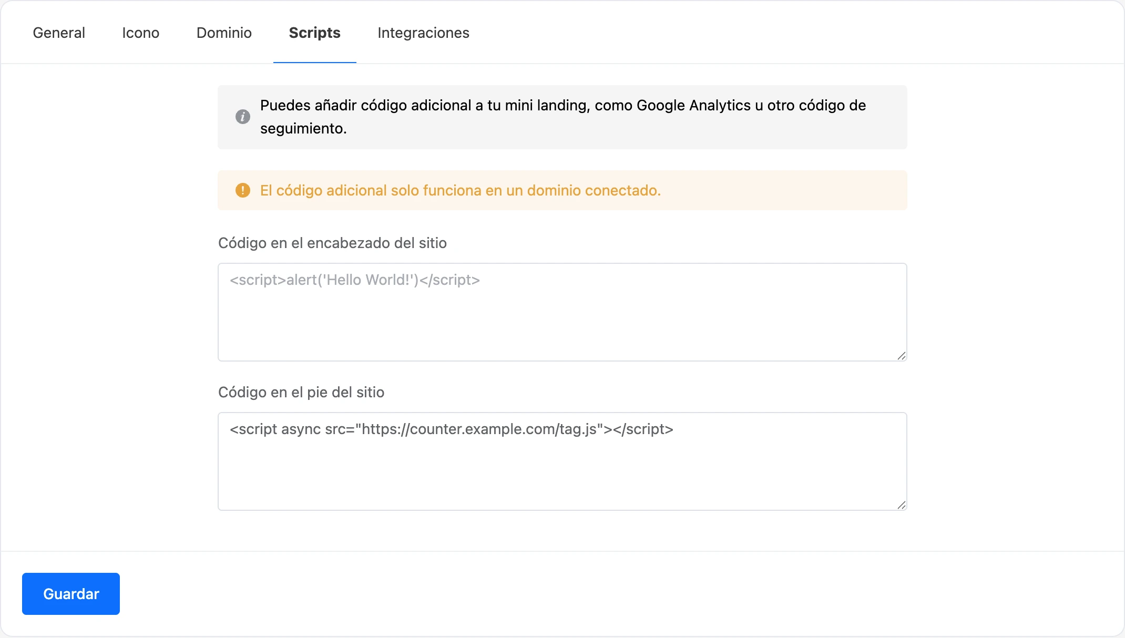Click the orange warning exclamation icon
1125x638 pixels.
242,190
